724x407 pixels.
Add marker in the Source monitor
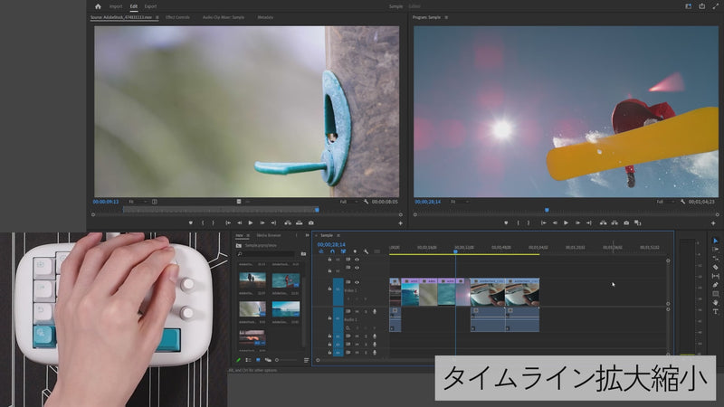(190, 222)
